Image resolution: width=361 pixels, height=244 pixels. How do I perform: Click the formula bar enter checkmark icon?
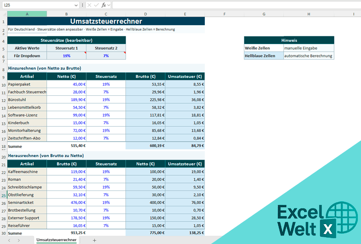tap(96, 5)
